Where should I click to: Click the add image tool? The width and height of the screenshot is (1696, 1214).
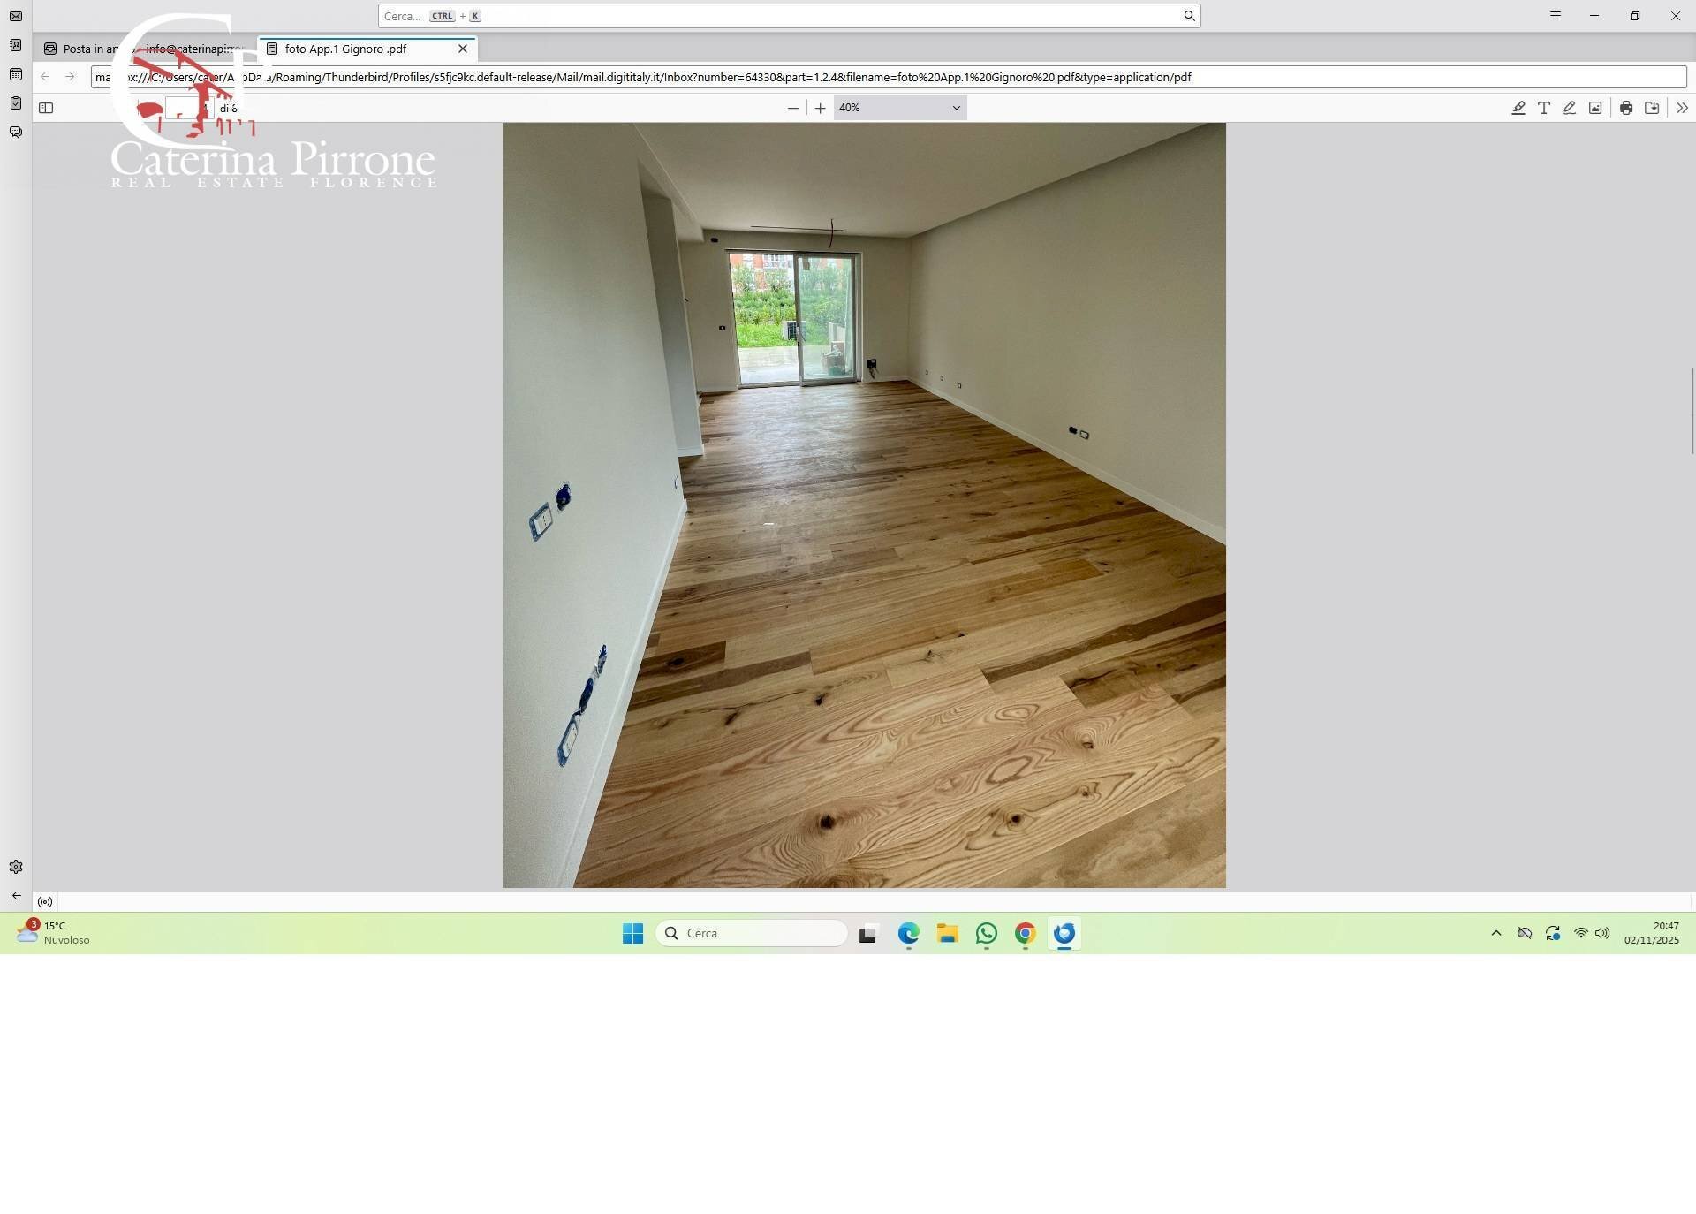tap(1594, 108)
